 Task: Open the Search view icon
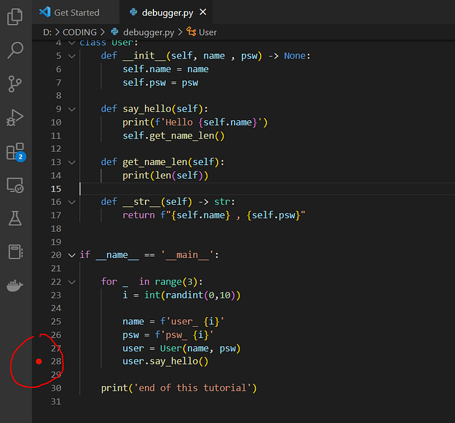(x=15, y=50)
